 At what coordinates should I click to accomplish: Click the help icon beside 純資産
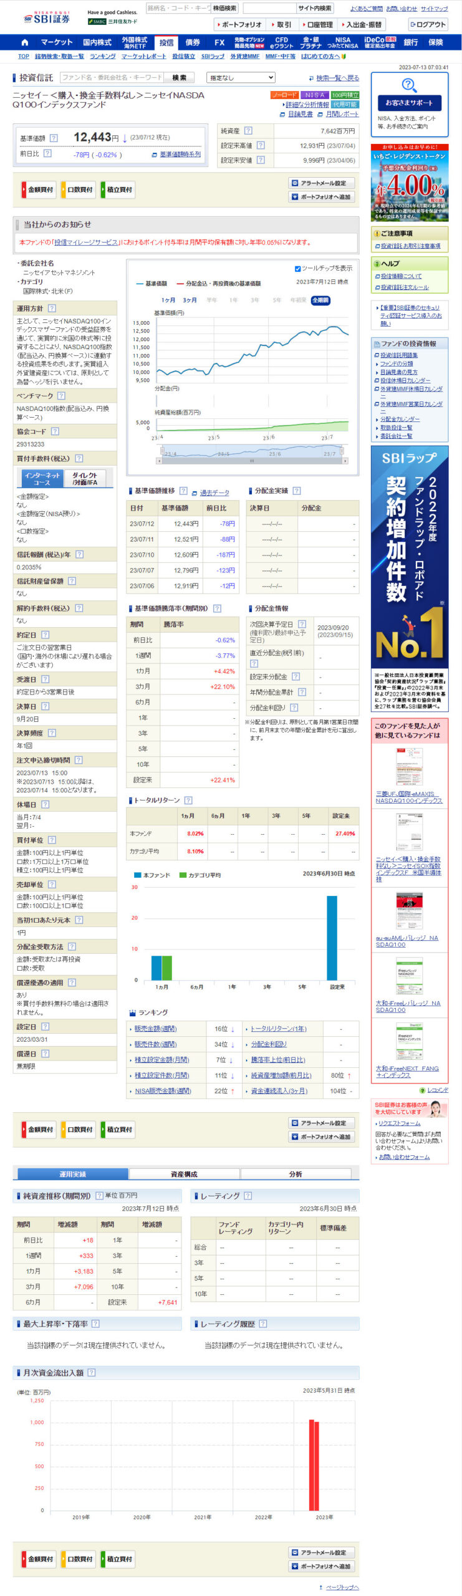coord(248,131)
